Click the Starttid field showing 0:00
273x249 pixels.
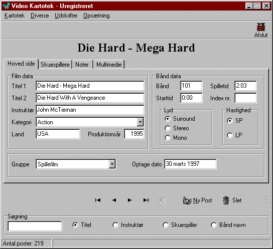191,98
